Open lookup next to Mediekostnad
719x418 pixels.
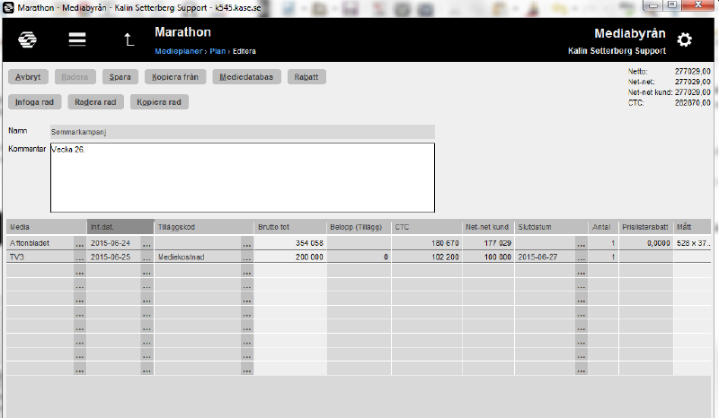coord(247,257)
